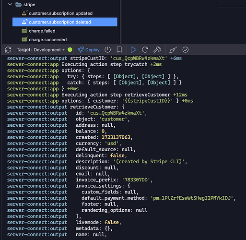Click the blue play run icon
This screenshot has width=246, height=240.
[133, 50]
